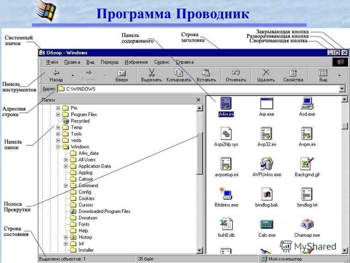The width and height of the screenshot is (350, 263).
Task: Click the Назад back arrow button
Action: tap(56, 76)
